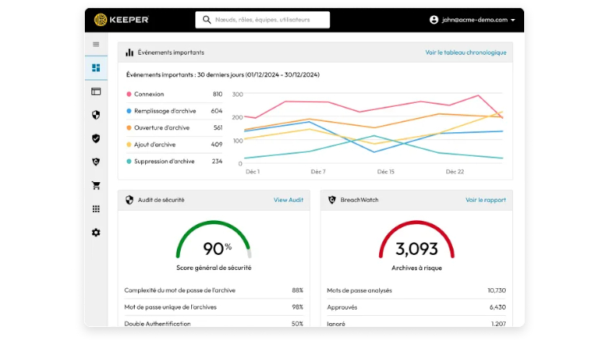Open the apps grid icon in sidebar

(96, 209)
